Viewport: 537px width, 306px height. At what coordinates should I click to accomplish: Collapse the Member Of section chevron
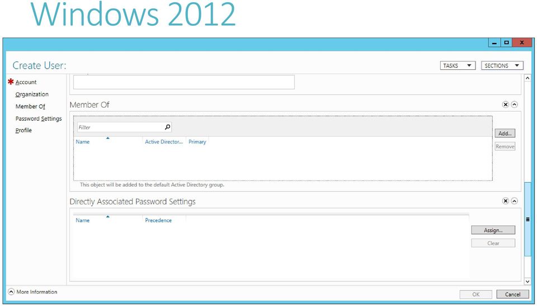pos(515,104)
